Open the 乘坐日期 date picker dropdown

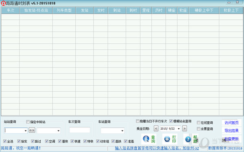(x=179, y=129)
